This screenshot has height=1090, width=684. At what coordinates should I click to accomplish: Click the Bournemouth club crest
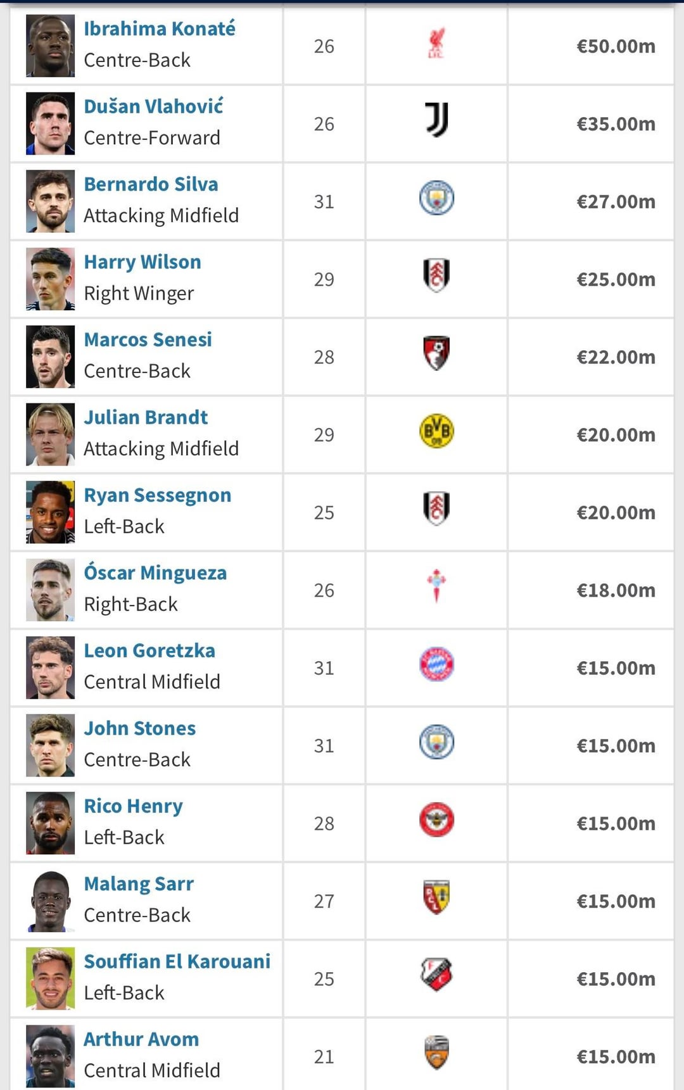click(436, 353)
